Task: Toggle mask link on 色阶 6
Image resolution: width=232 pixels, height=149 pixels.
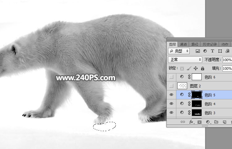Action: 189,77
